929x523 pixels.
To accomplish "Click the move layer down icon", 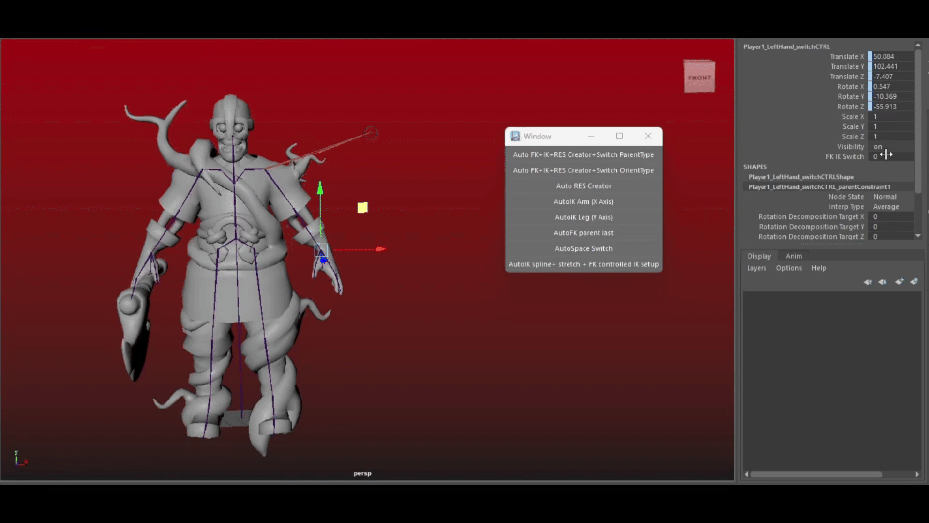I will (x=883, y=282).
